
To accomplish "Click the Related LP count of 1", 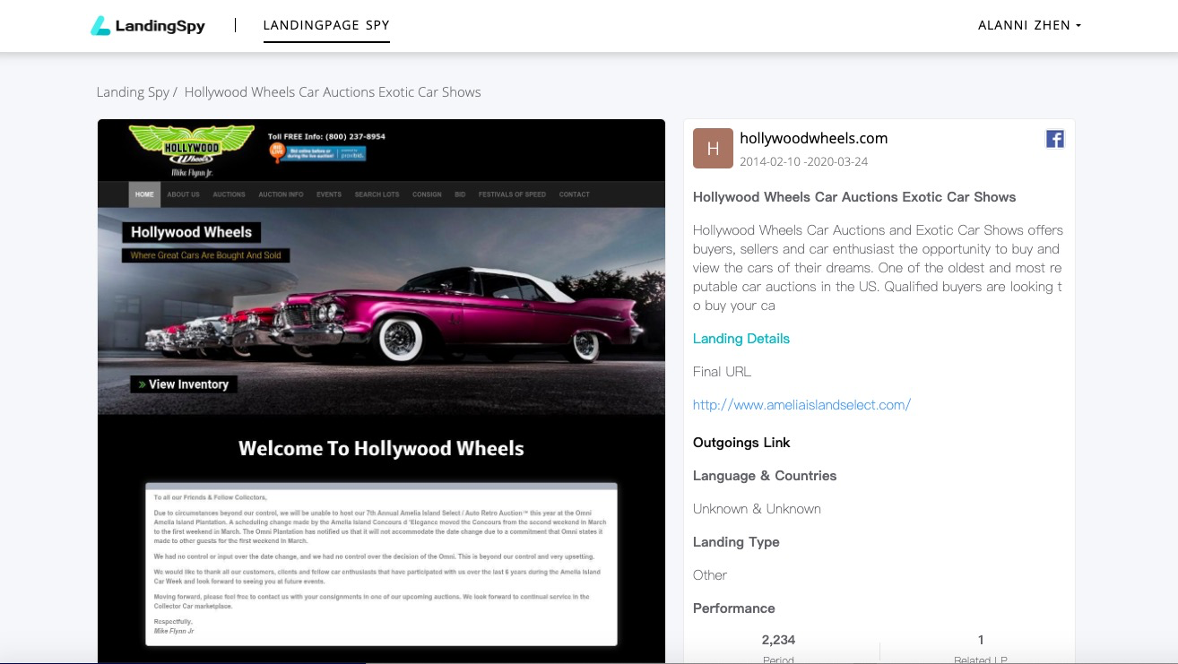I will (x=981, y=640).
